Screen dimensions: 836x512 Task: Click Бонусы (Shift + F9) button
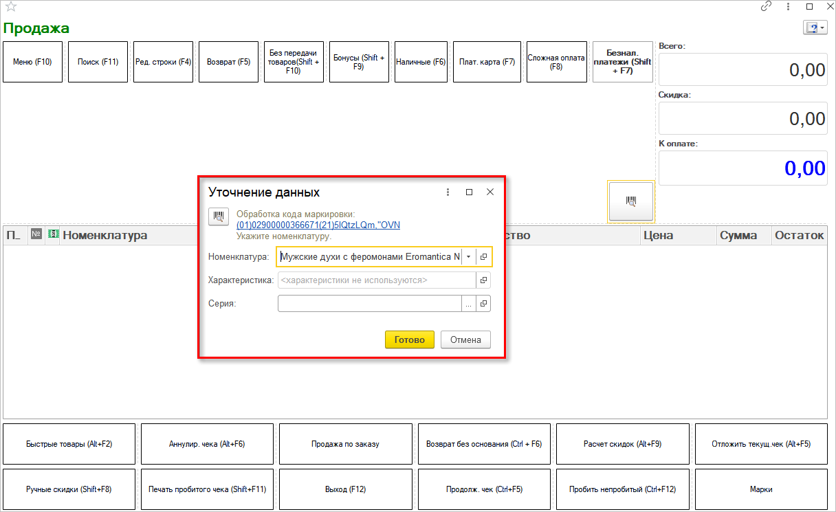(x=359, y=62)
